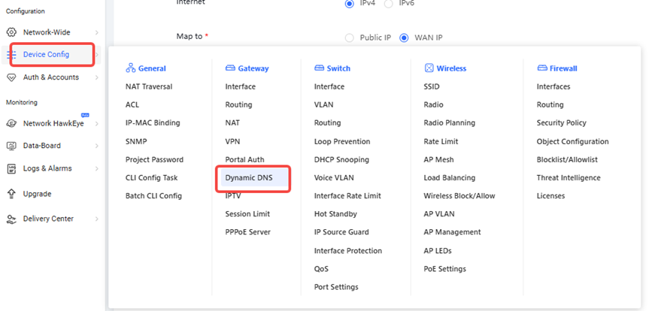The image size is (649, 311).
Task: Expand the Network-Wide submenu chevron
Action: coord(96,32)
